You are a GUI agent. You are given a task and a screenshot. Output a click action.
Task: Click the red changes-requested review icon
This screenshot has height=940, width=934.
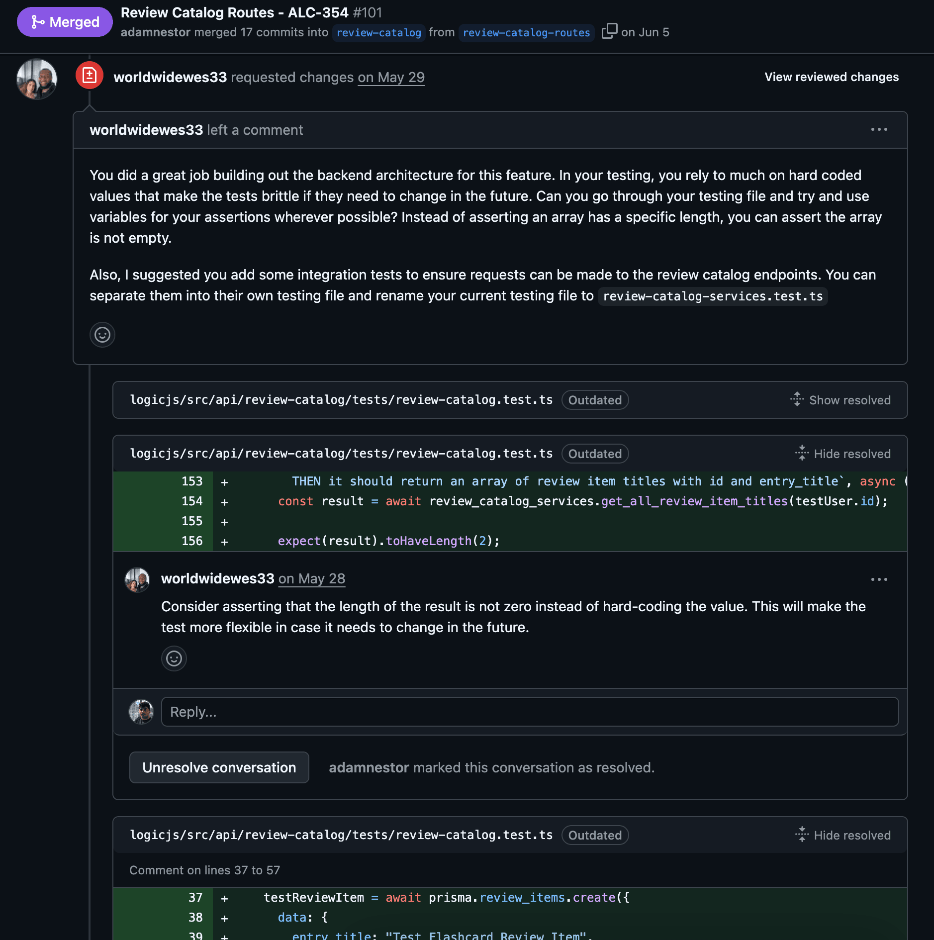90,76
